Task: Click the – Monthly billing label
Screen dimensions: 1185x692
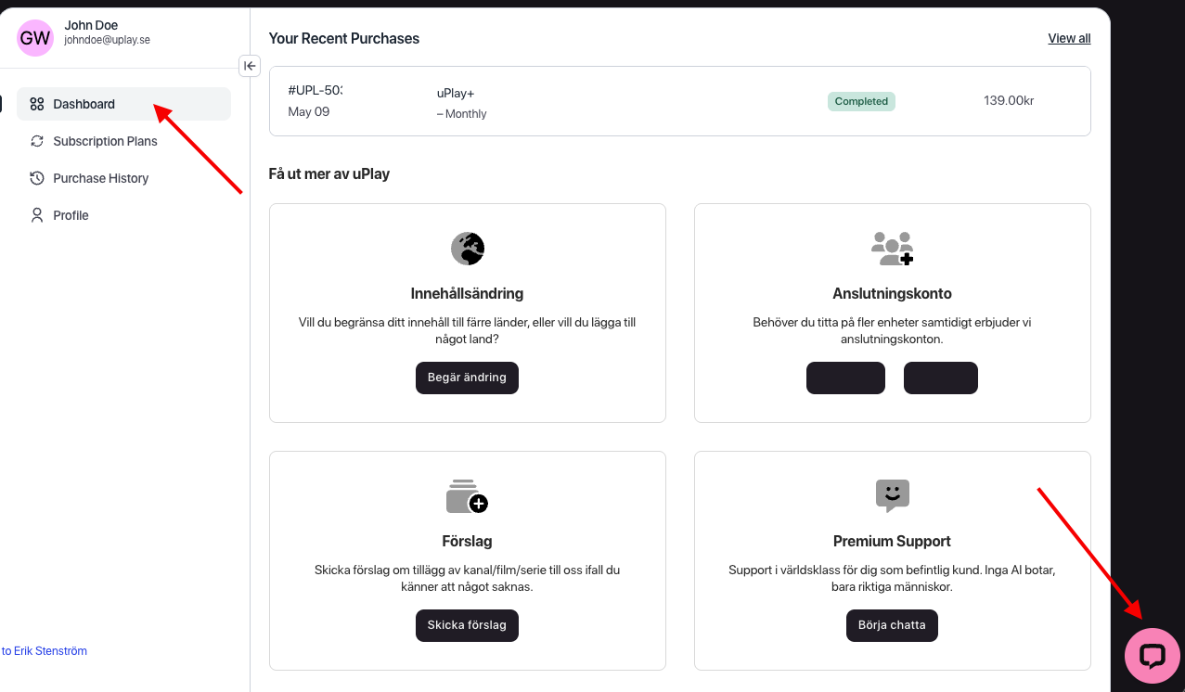Action: pos(462,114)
